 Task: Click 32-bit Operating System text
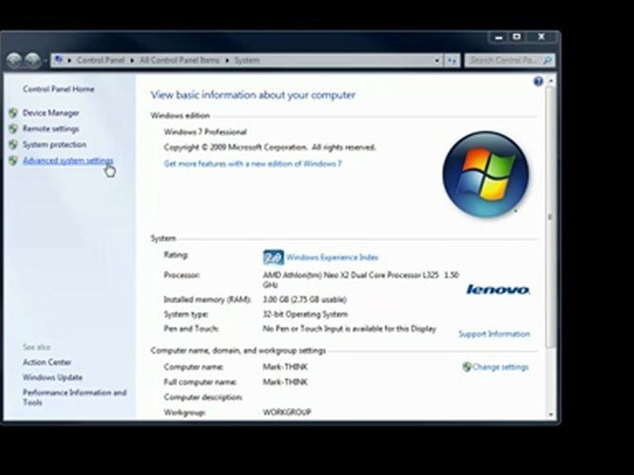point(305,314)
